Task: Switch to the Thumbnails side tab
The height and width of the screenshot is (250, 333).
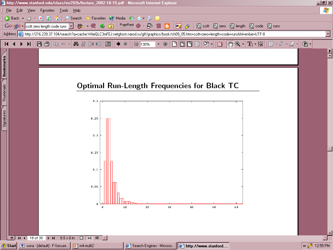Action: pos(5,94)
